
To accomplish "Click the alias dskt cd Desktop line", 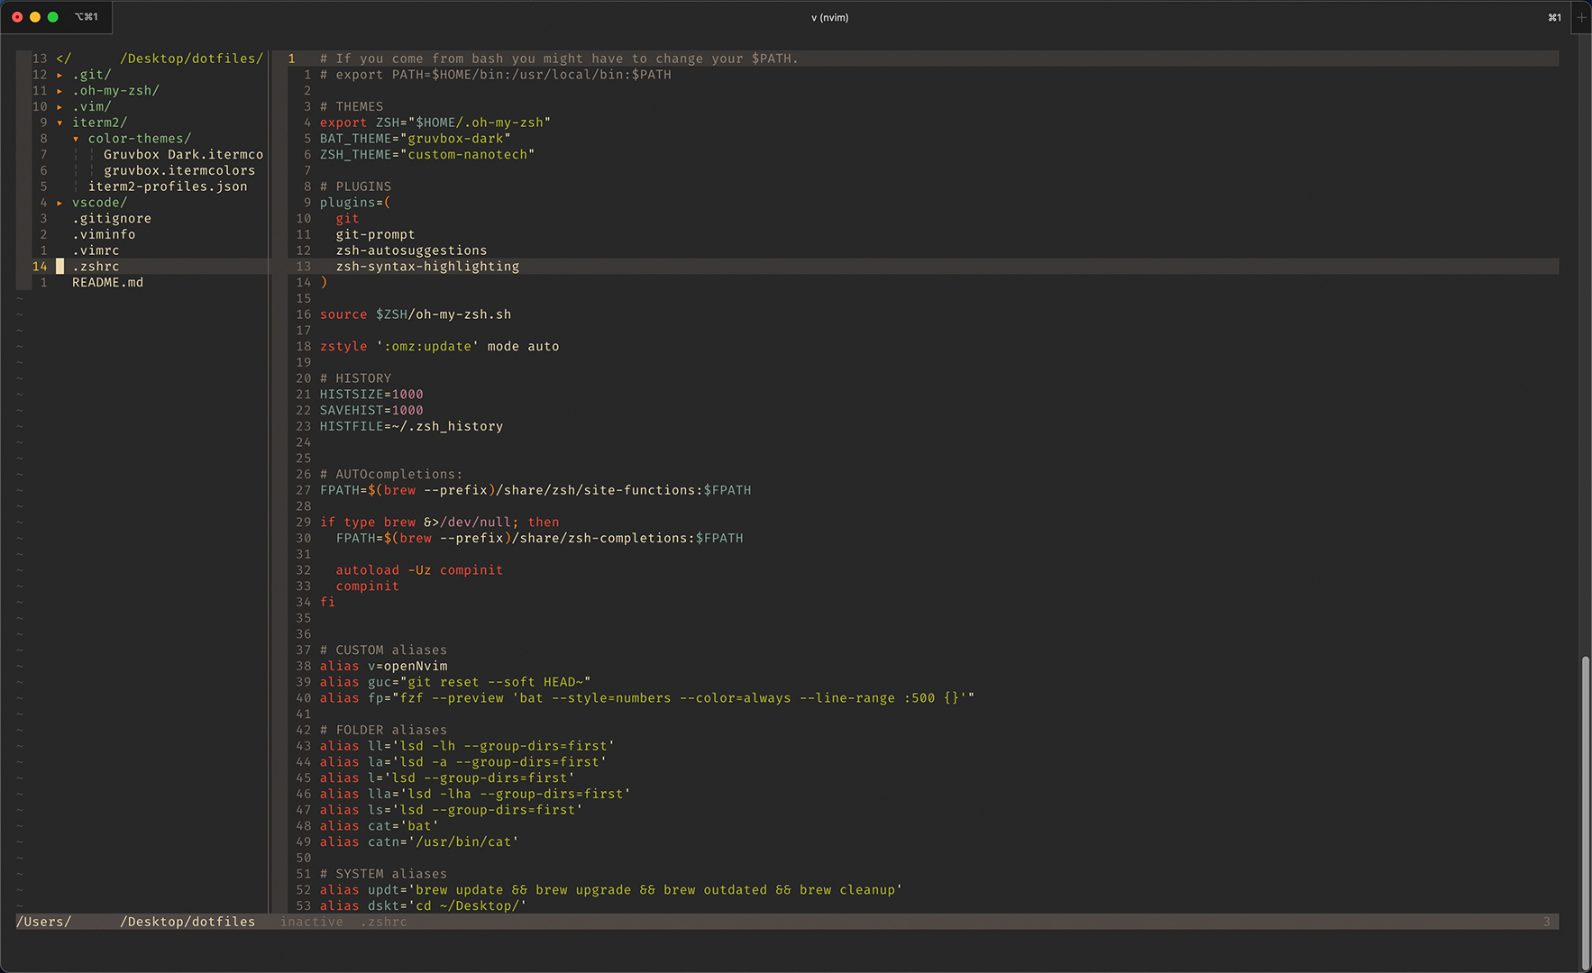I will click(424, 905).
